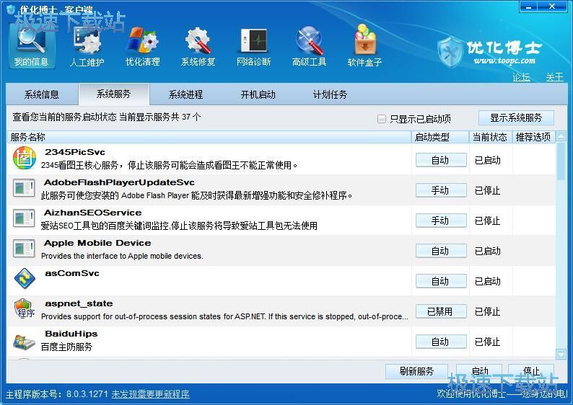Click the aspnet_state service icon
This screenshot has width=573, height=405.
click(25, 308)
